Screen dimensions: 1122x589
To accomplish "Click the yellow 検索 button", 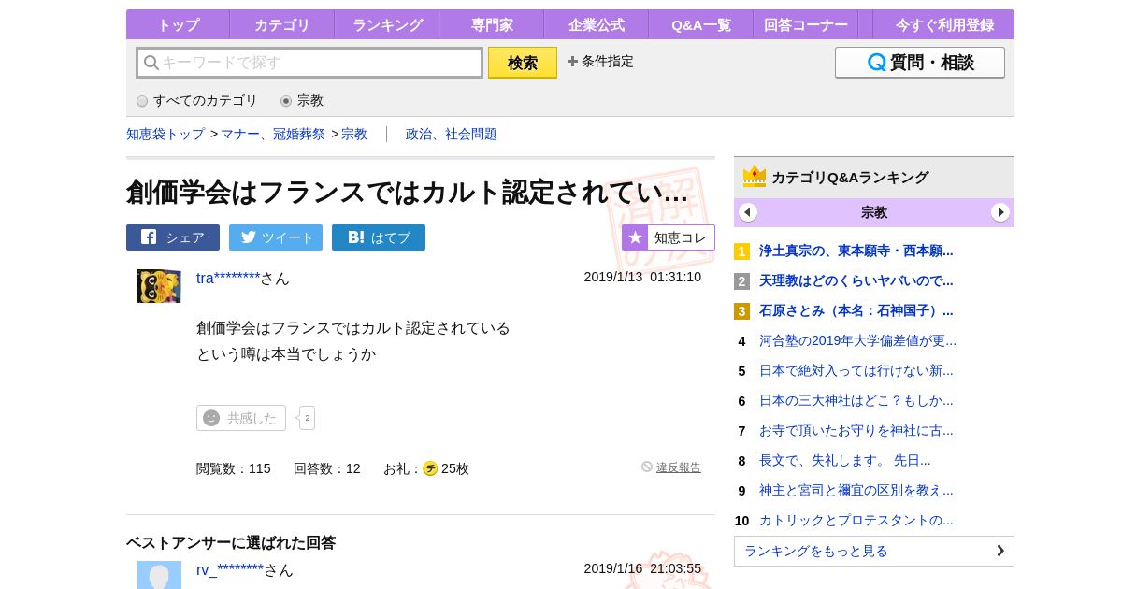I will click(523, 63).
